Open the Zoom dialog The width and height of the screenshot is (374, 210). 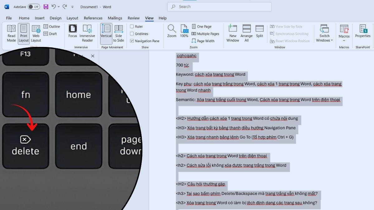pos(172,31)
